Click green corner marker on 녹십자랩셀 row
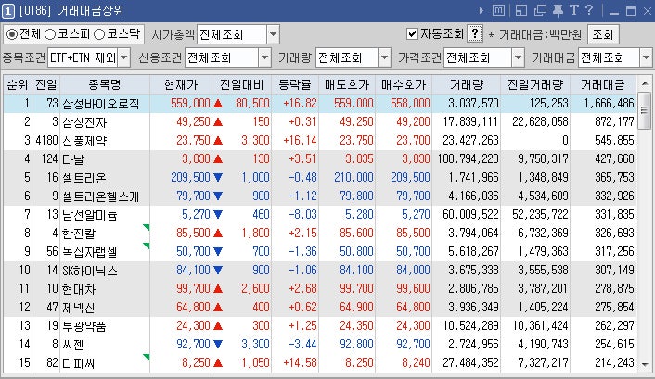The width and height of the screenshot is (655, 379). click(147, 246)
